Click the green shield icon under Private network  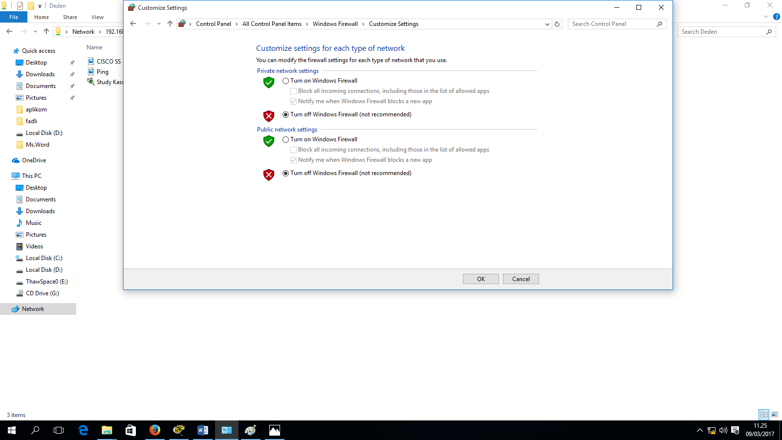[x=269, y=82]
